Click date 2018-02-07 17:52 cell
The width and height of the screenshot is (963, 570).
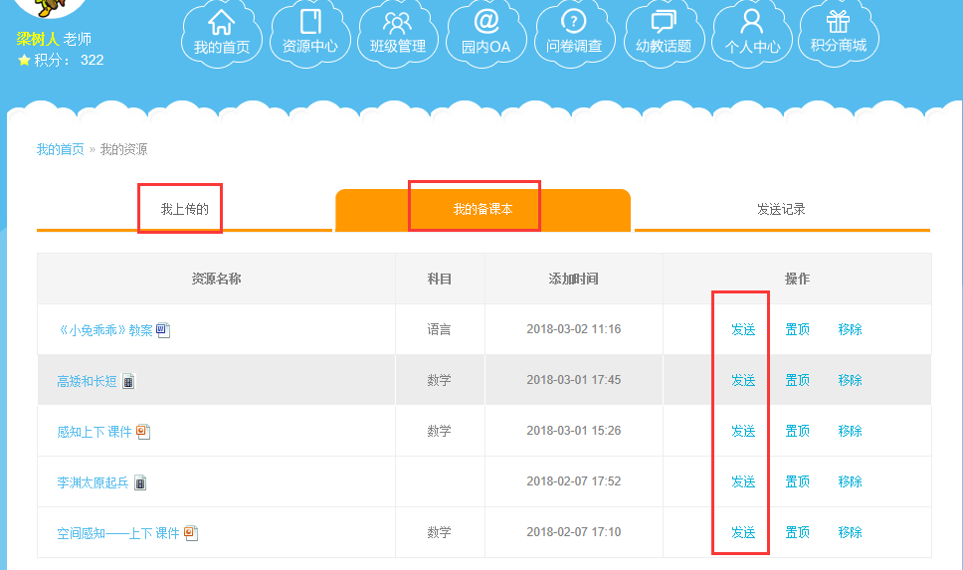(574, 481)
